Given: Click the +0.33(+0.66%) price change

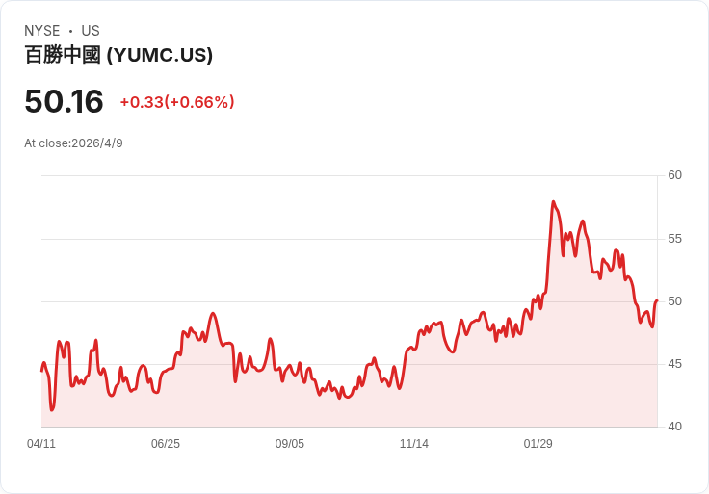Looking at the screenshot, I should pyautogui.click(x=177, y=102).
